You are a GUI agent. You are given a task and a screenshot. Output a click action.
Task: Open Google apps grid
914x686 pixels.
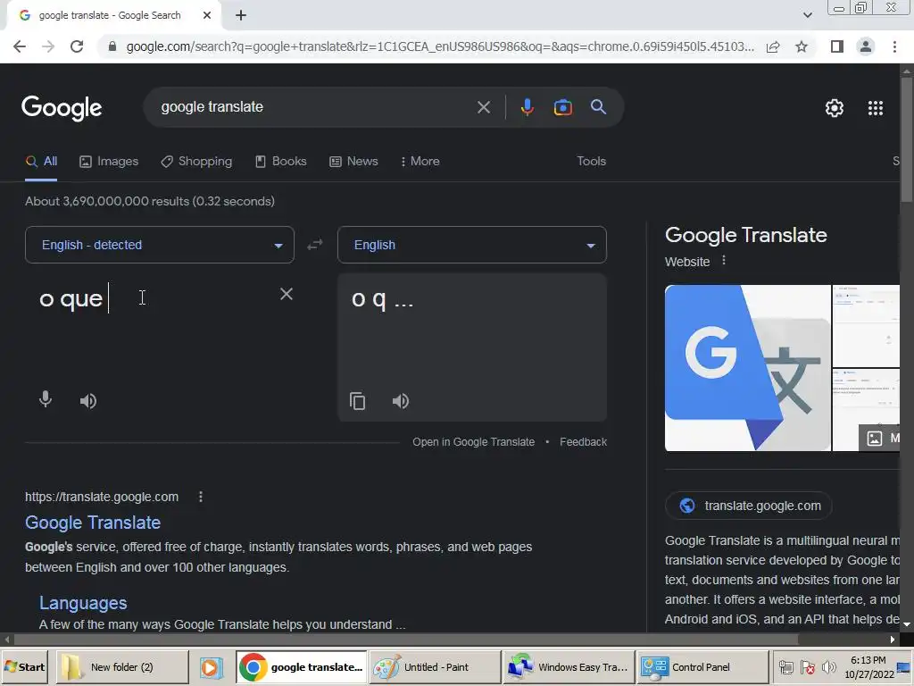click(876, 108)
